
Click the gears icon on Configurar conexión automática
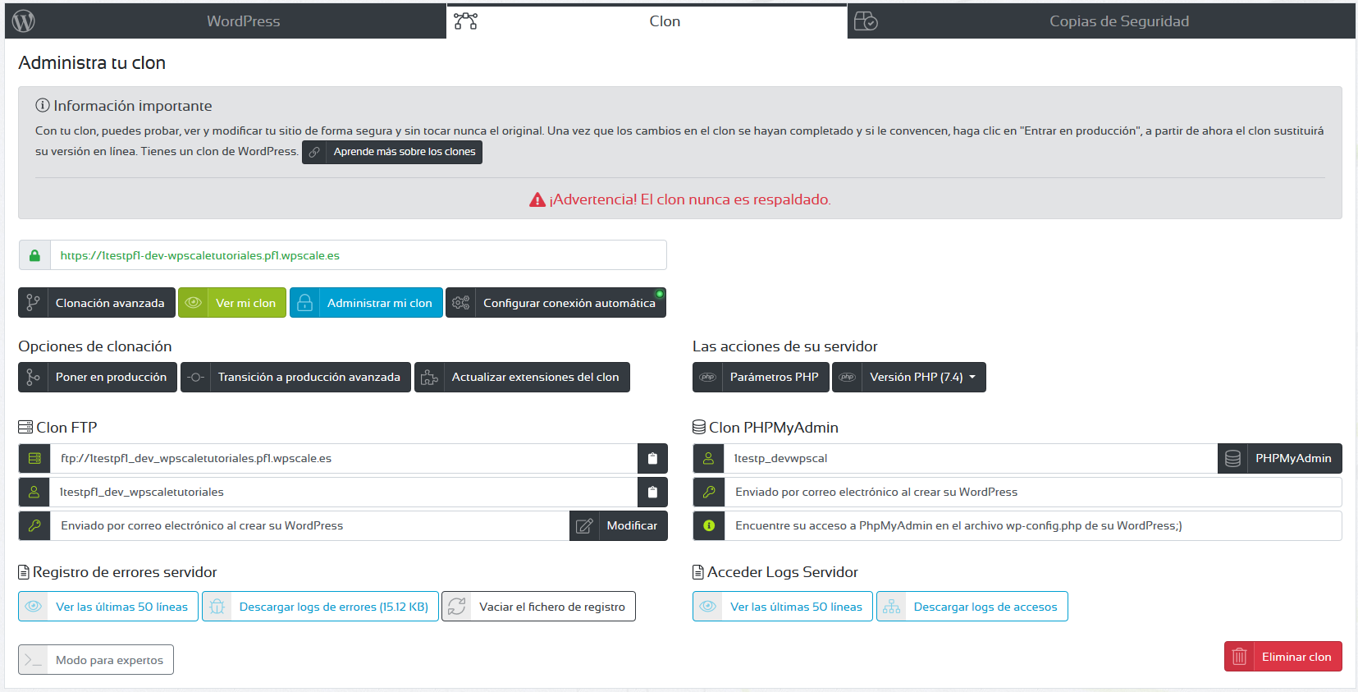(460, 303)
